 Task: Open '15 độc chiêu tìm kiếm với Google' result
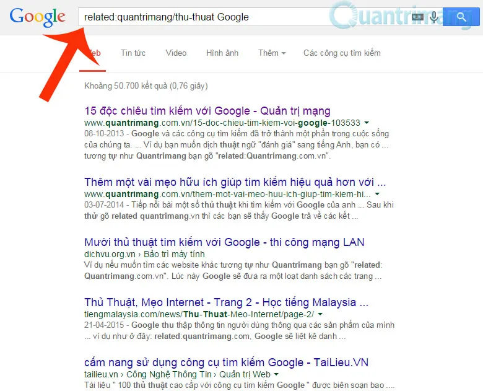point(207,111)
